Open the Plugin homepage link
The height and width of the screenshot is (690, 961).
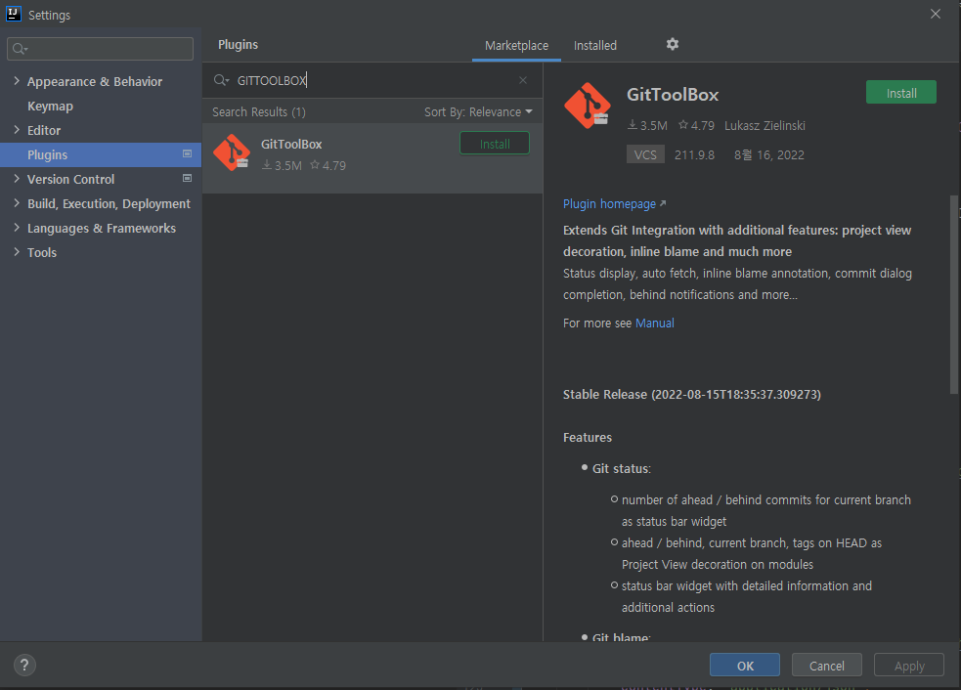pyautogui.click(x=609, y=203)
